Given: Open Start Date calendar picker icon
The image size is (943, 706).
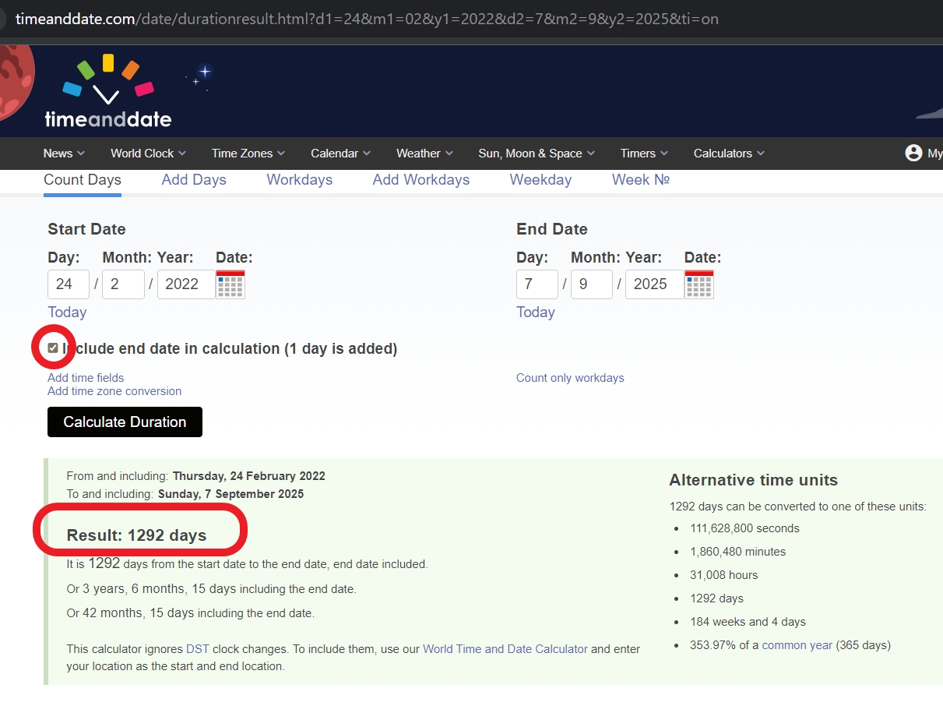Looking at the screenshot, I should tap(230, 285).
